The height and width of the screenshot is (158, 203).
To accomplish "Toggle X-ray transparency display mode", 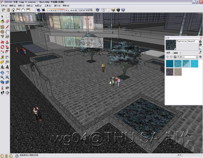I will click(x=97, y=10).
